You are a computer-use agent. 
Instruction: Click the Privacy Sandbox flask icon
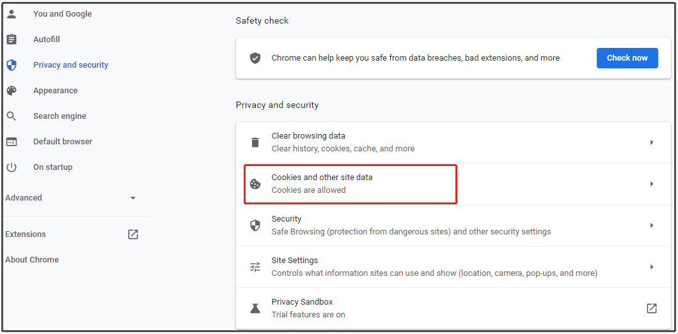[x=255, y=308]
